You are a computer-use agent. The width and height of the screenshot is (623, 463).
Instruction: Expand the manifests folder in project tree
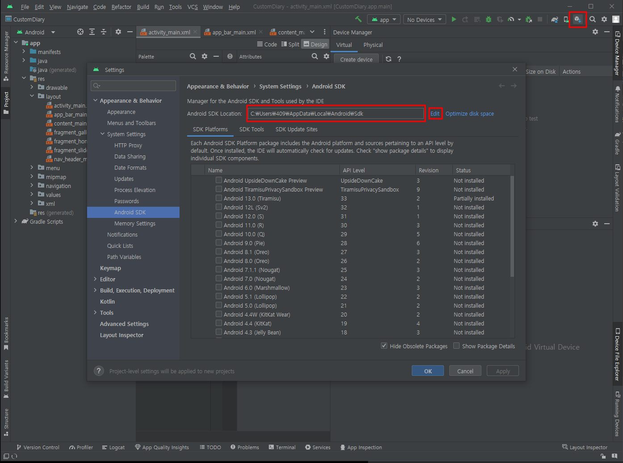point(24,52)
